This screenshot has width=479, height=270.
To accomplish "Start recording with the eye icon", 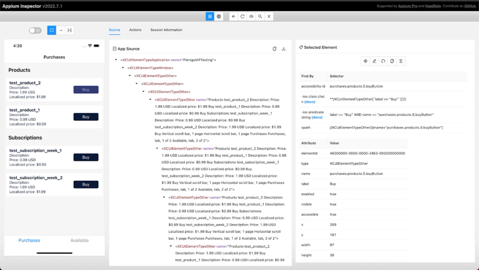I will (251, 16).
